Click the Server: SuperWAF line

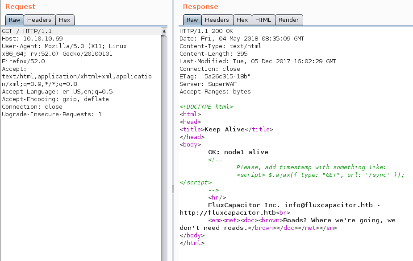208,84
